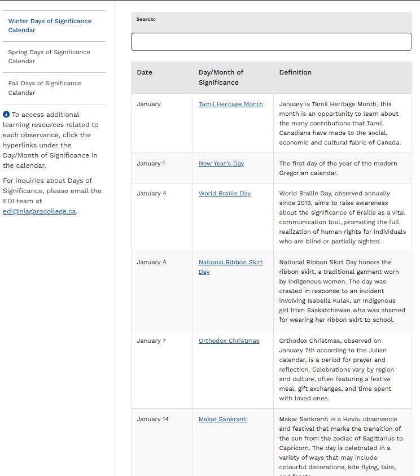The height and width of the screenshot is (476, 420).
Task: Click the Date column header
Action: (145, 72)
